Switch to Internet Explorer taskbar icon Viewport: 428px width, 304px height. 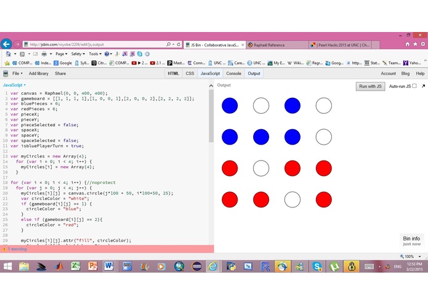point(212,266)
